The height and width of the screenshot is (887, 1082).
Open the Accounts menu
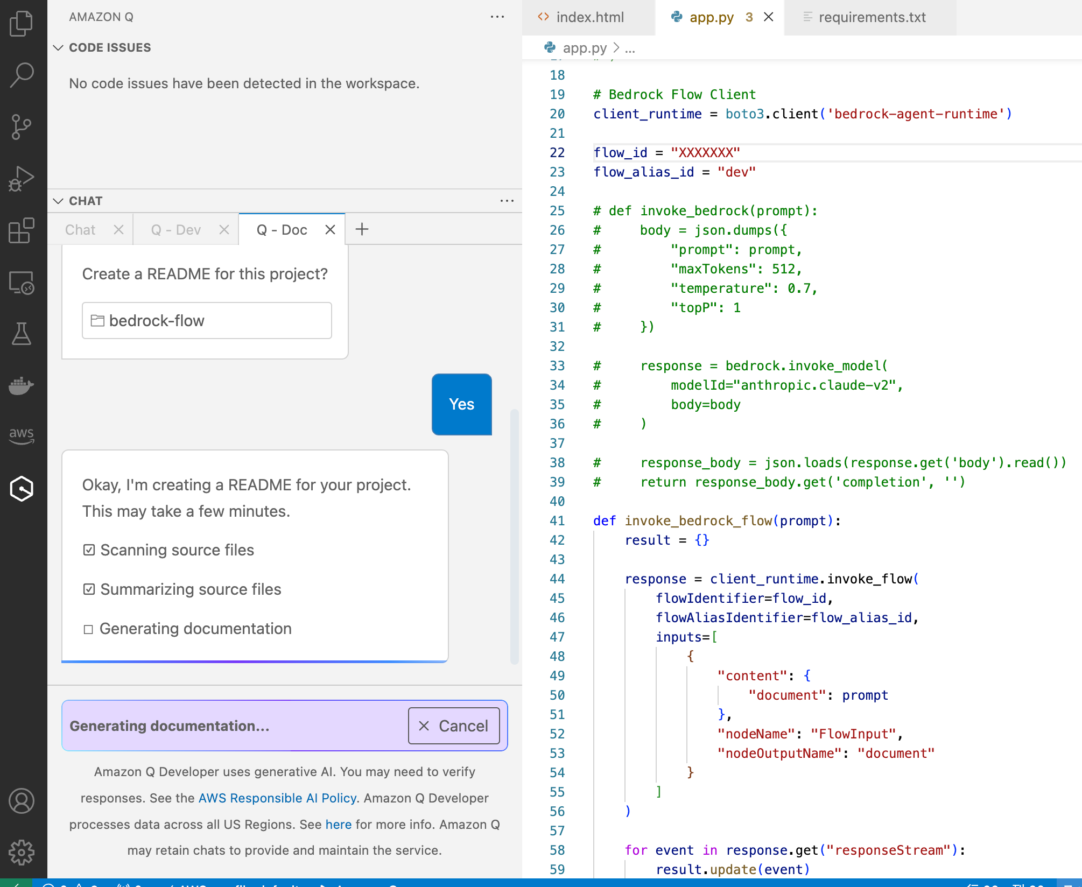coord(22,801)
